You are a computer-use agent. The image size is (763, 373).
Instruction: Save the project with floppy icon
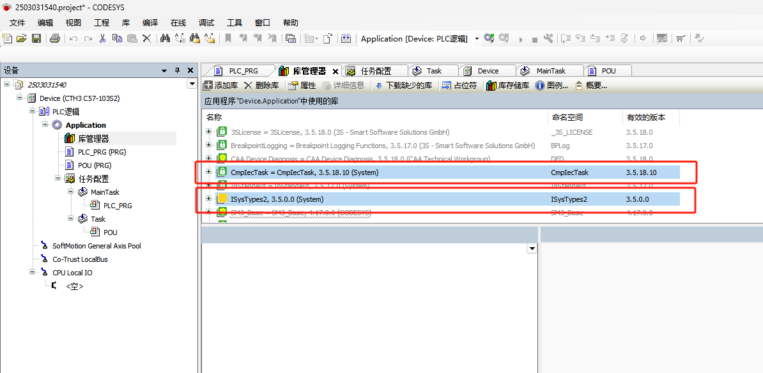point(36,38)
